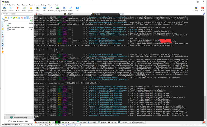Enable Follow terminal folder checkbox
Image resolution: width=207 pixels, height=127 pixels.
9,121
